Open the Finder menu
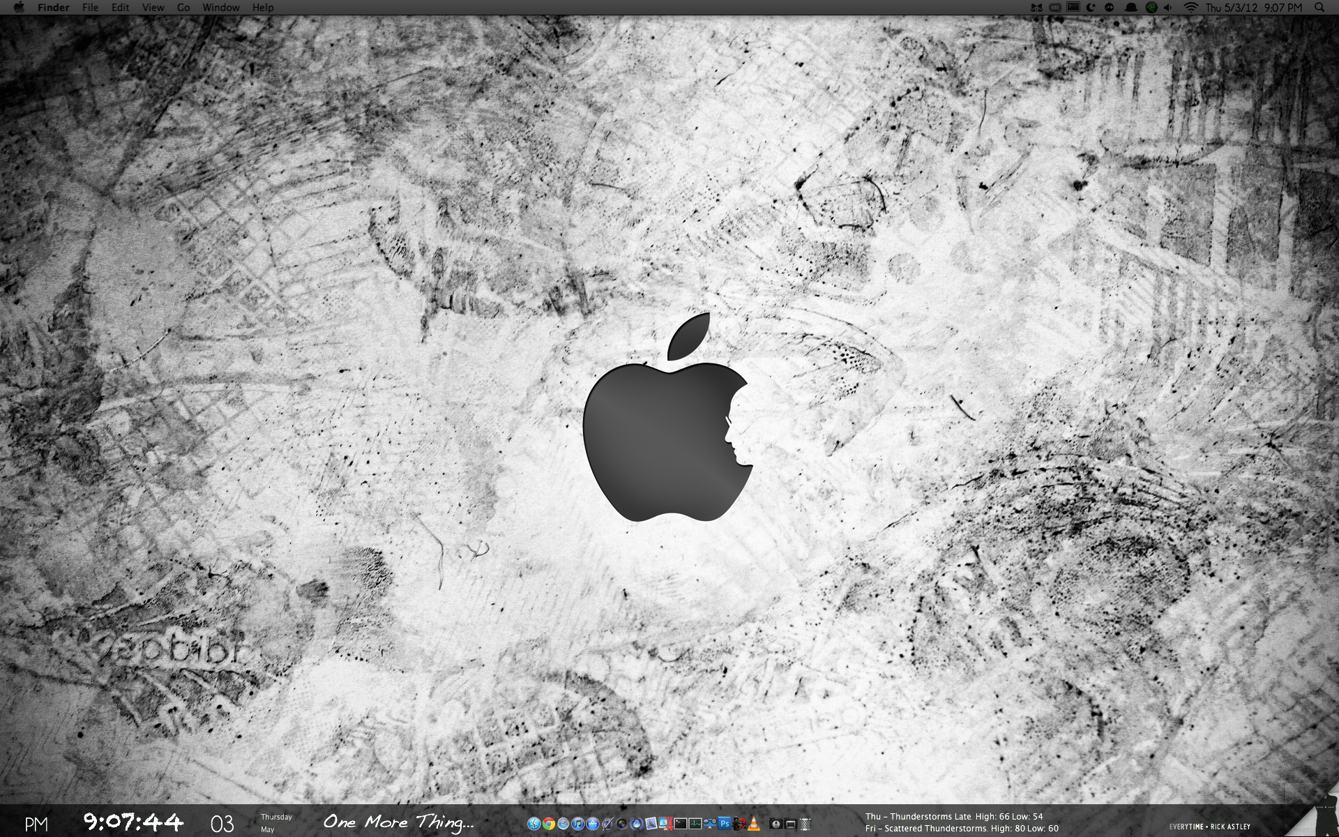1339x837 pixels. click(x=54, y=7)
